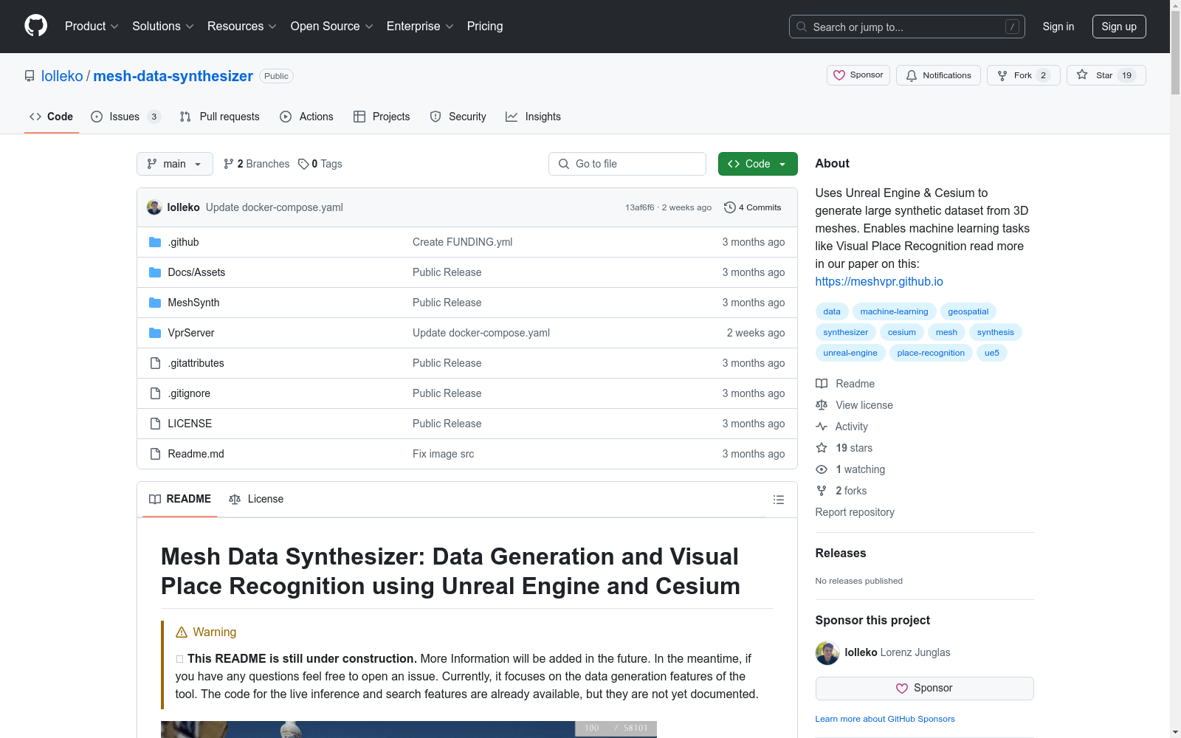The image size is (1181, 738).
Task: Open the 13af6f6 commit hash link
Action: click(640, 207)
